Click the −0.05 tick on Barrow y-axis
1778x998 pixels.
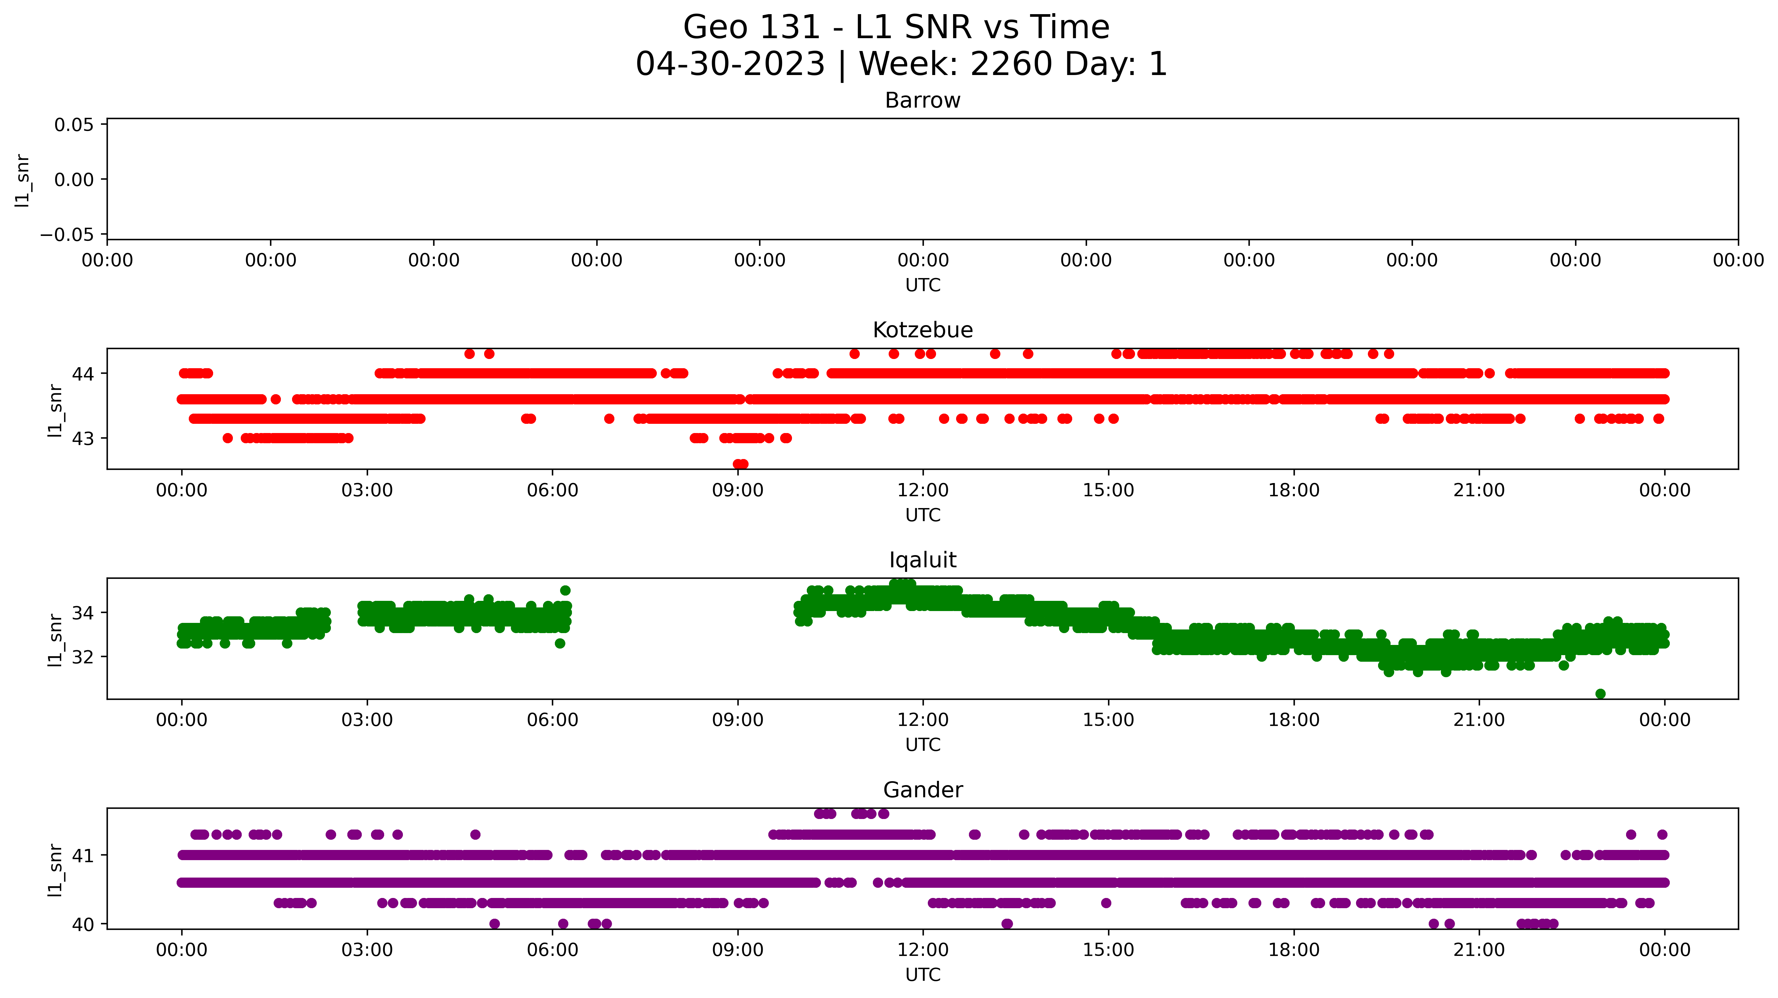point(67,234)
